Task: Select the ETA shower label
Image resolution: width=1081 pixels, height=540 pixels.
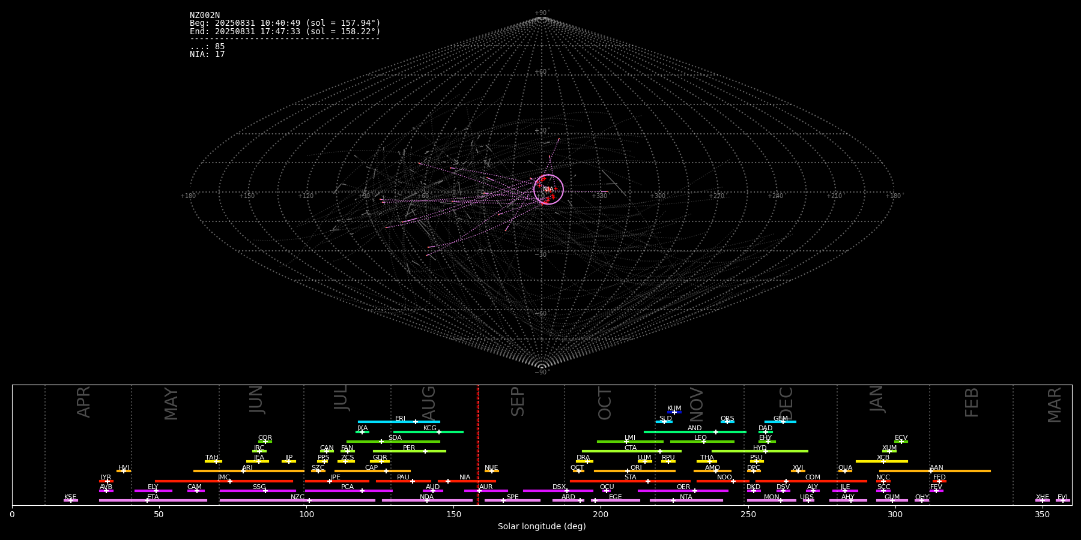Action: [153, 497]
